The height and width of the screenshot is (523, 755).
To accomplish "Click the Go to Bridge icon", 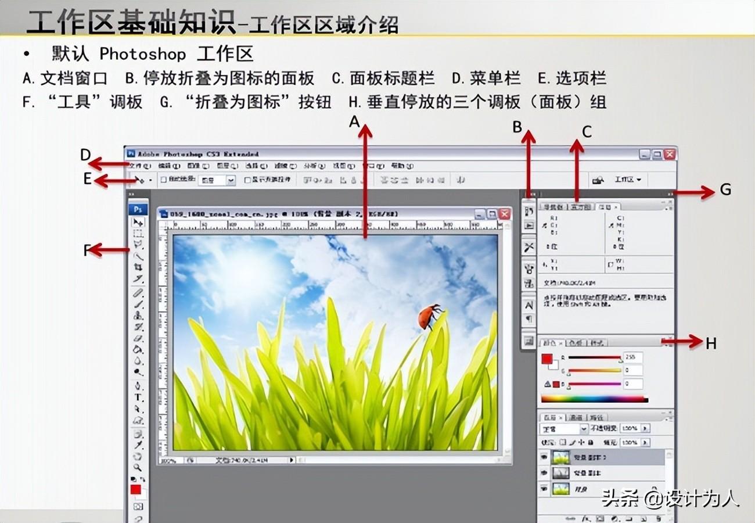I will click(598, 180).
